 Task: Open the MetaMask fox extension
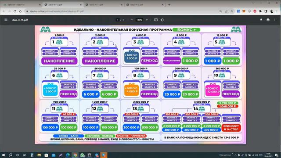point(244,11)
